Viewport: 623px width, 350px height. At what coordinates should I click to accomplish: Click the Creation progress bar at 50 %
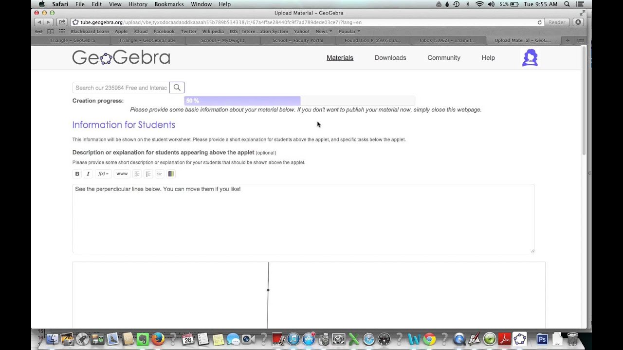[299, 101]
